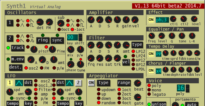Select LP24 filter type
The height and width of the screenshot is (106, 205).
click(x=133, y=56)
